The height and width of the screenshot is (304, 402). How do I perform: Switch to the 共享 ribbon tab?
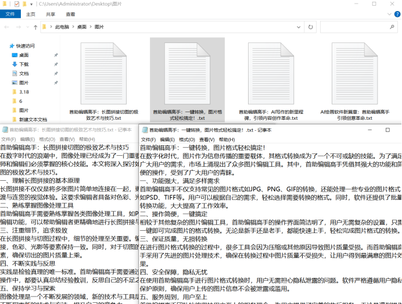pos(51,15)
